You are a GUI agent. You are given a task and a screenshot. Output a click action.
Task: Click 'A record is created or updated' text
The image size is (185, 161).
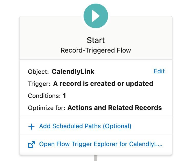103,84
